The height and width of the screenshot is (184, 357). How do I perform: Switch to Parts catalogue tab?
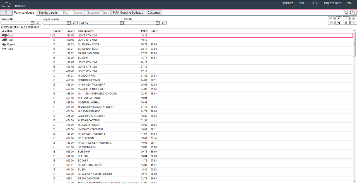point(24,13)
